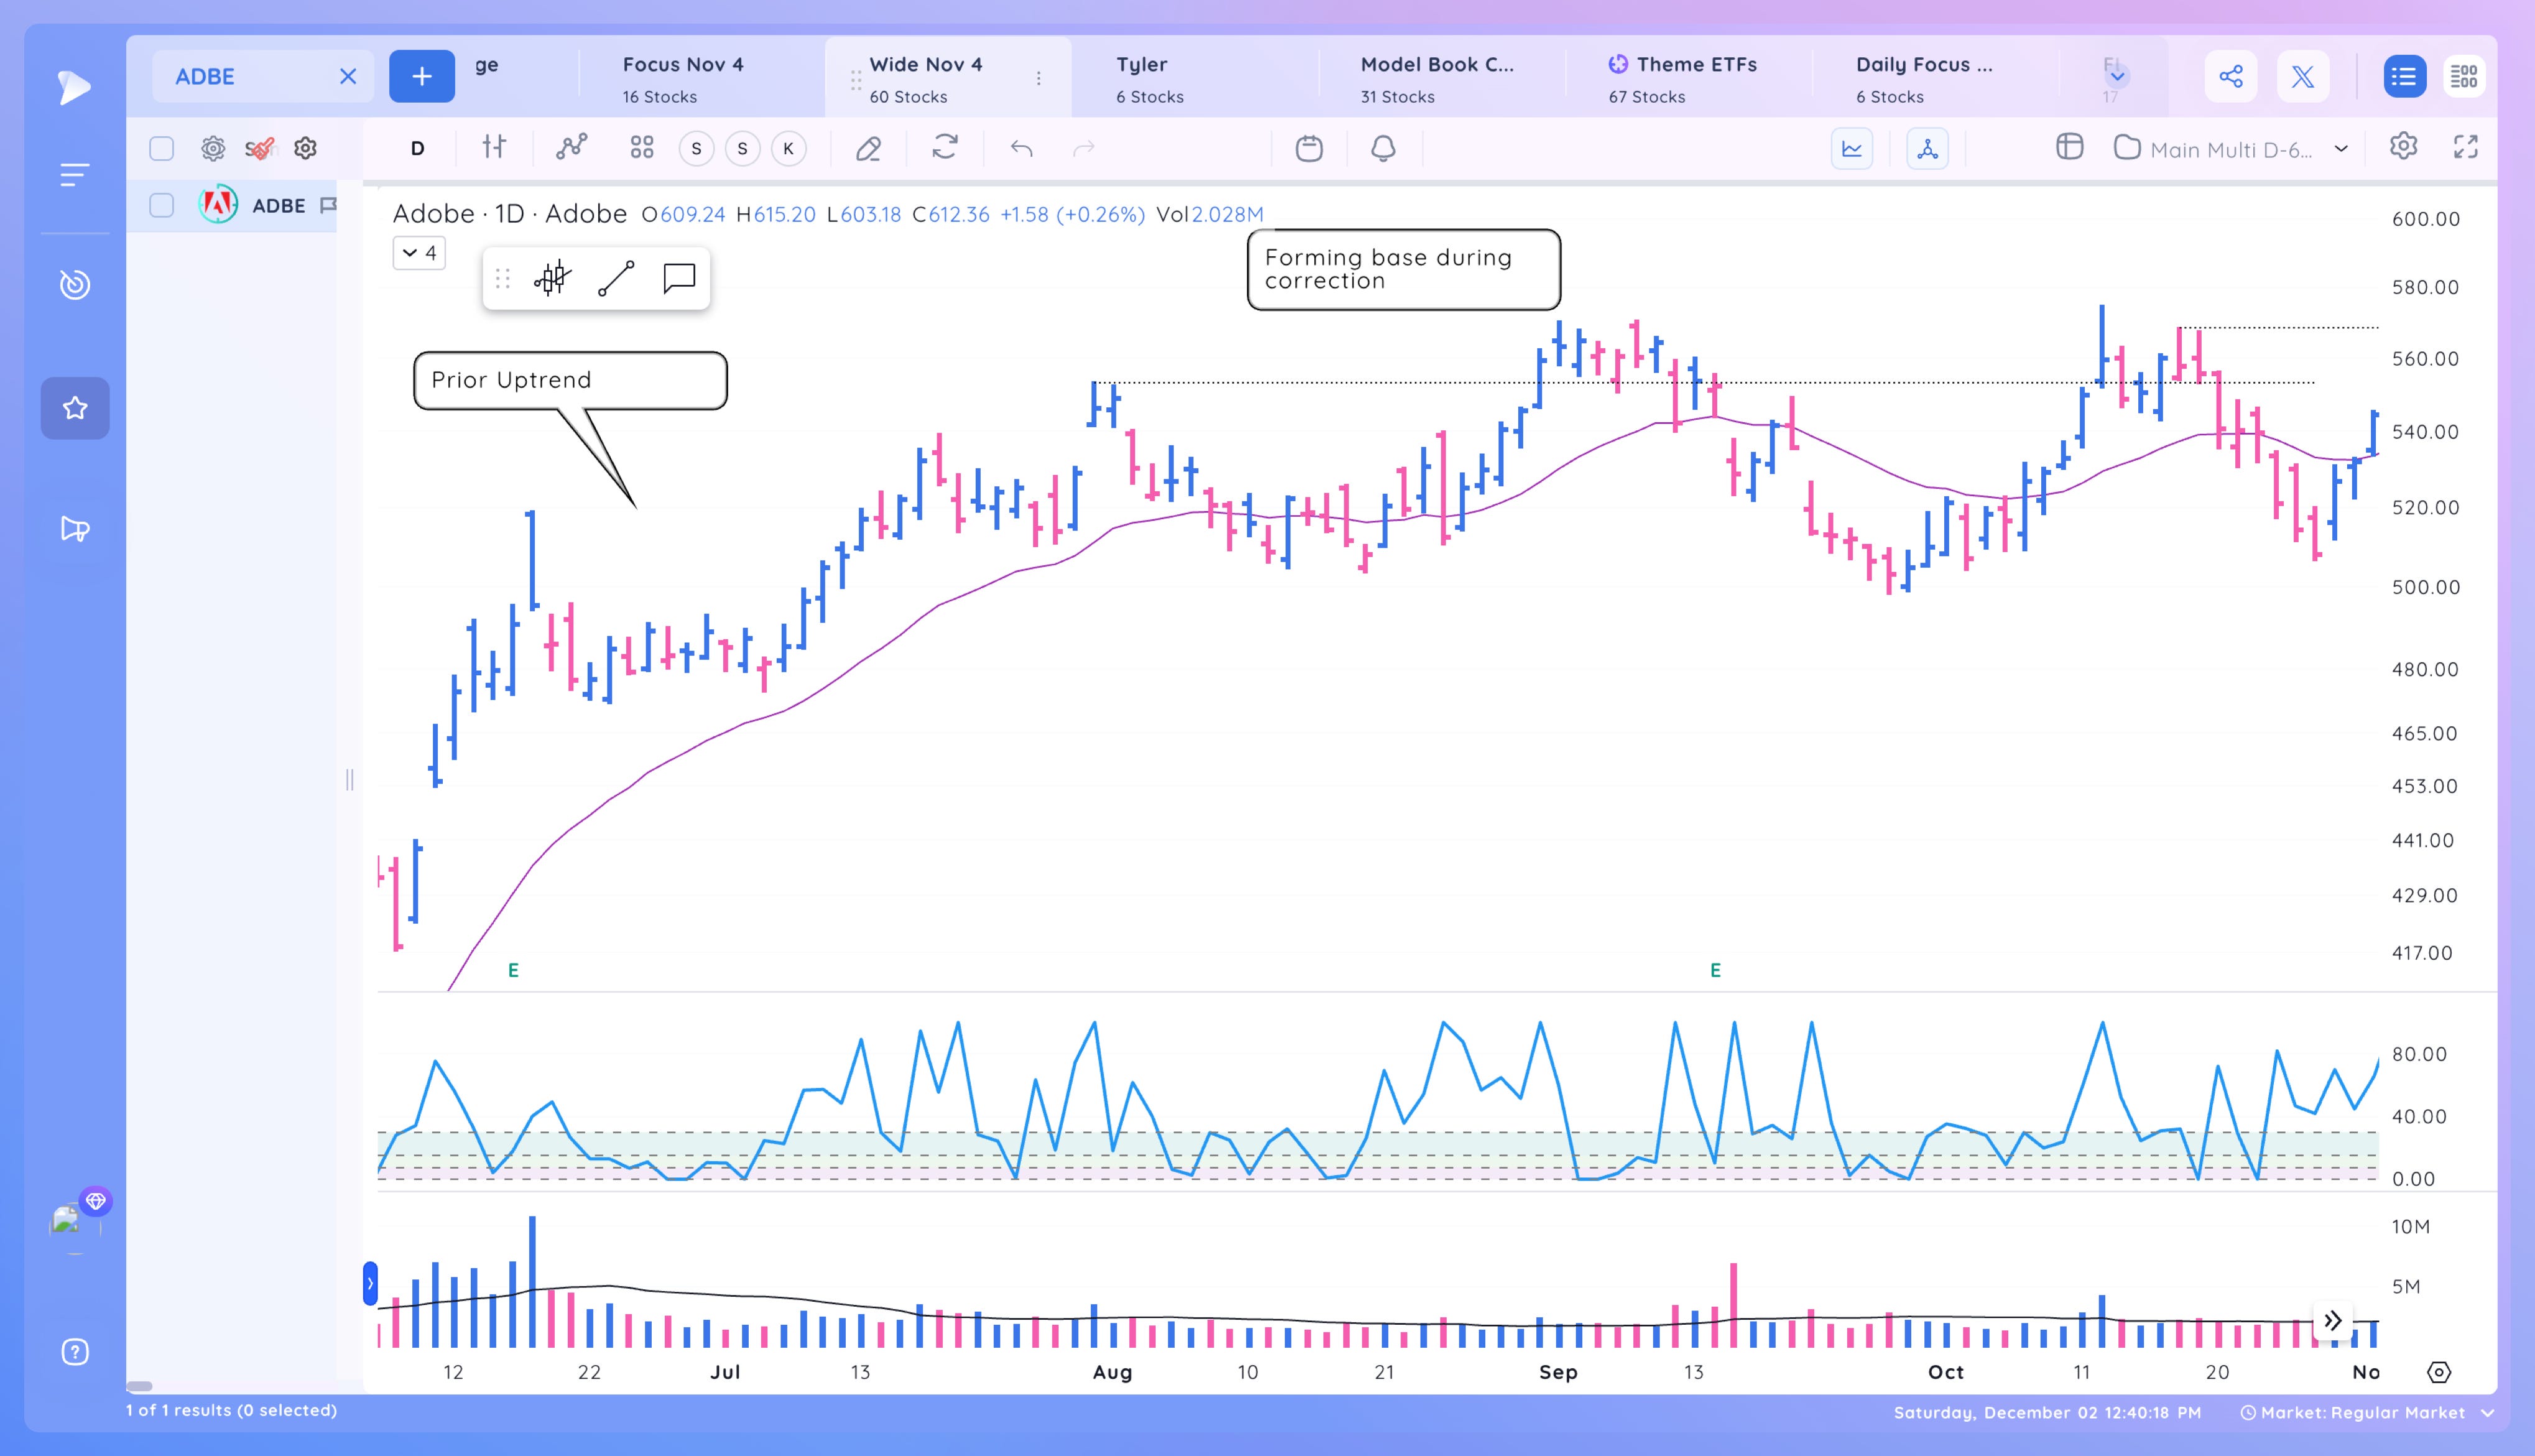Select the candlestick tool in floating toolbar
The height and width of the screenshot is (1456, 2535).
click(552, 278)
